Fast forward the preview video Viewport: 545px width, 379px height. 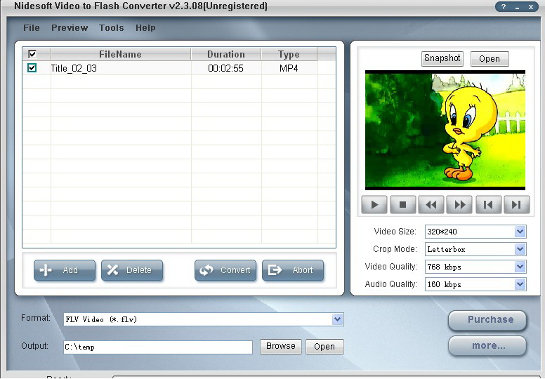[459, 205]
